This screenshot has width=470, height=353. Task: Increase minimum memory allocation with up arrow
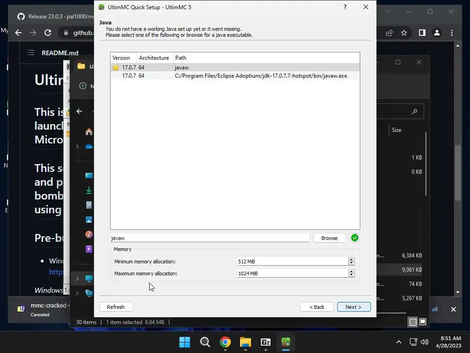352,260
